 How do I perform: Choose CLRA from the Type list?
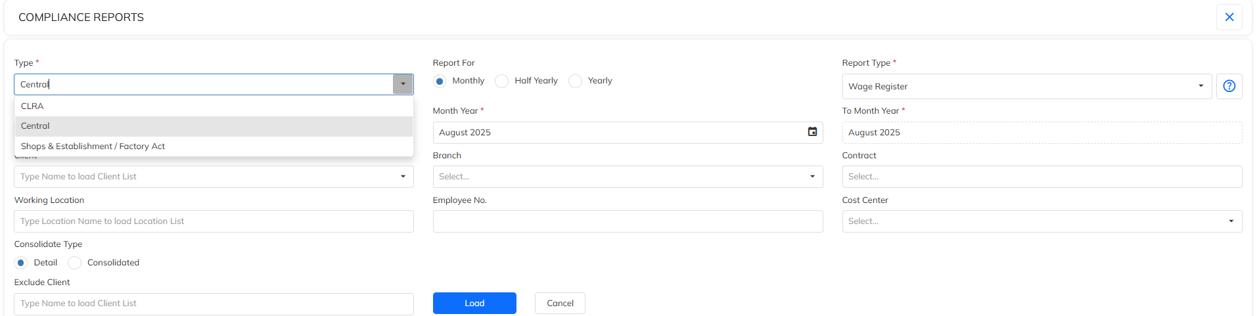point(32,106)
